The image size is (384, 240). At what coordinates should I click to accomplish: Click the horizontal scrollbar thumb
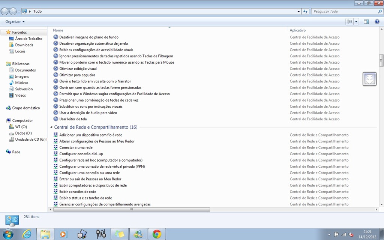point(132,210)
